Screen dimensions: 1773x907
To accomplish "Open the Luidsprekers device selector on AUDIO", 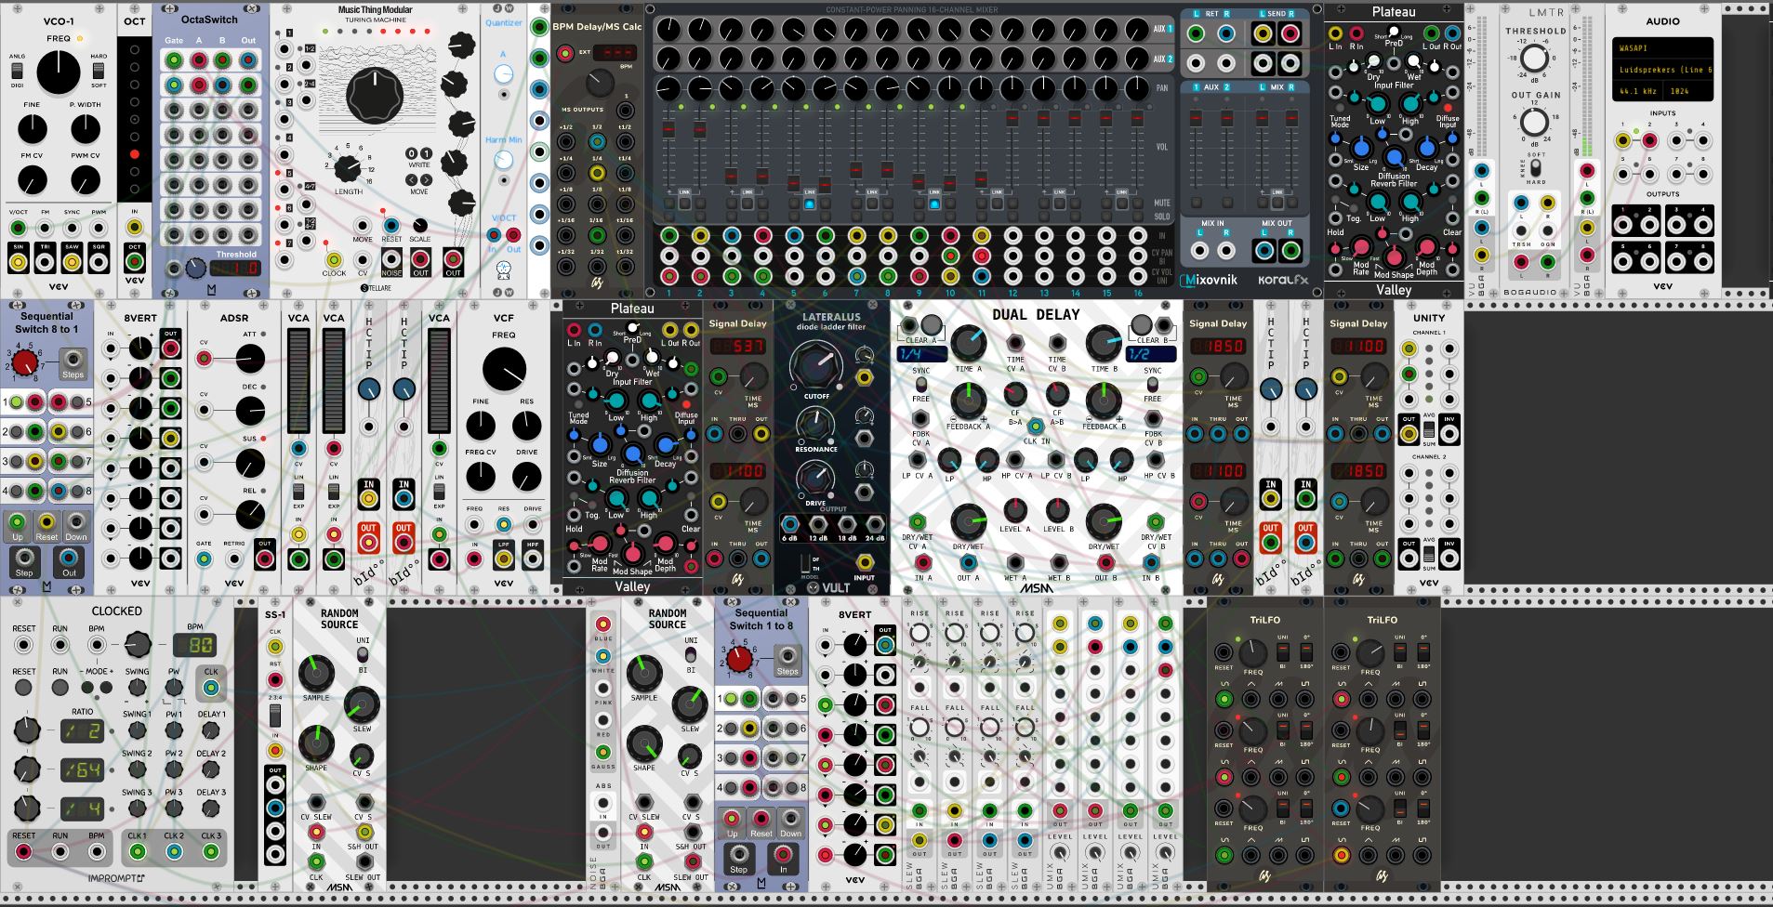I will tap(1663, 70).
